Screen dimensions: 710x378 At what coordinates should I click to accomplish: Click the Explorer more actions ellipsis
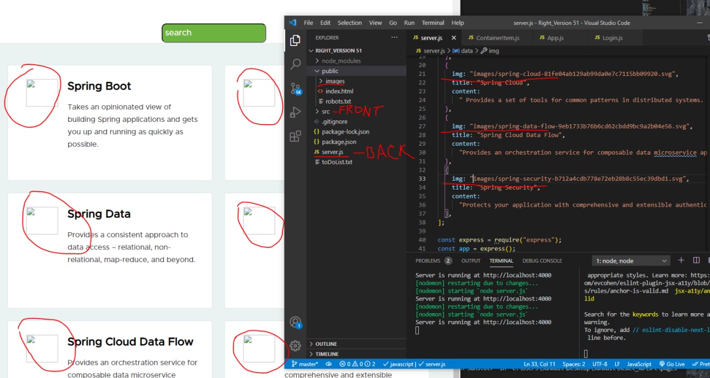[394, 38]
